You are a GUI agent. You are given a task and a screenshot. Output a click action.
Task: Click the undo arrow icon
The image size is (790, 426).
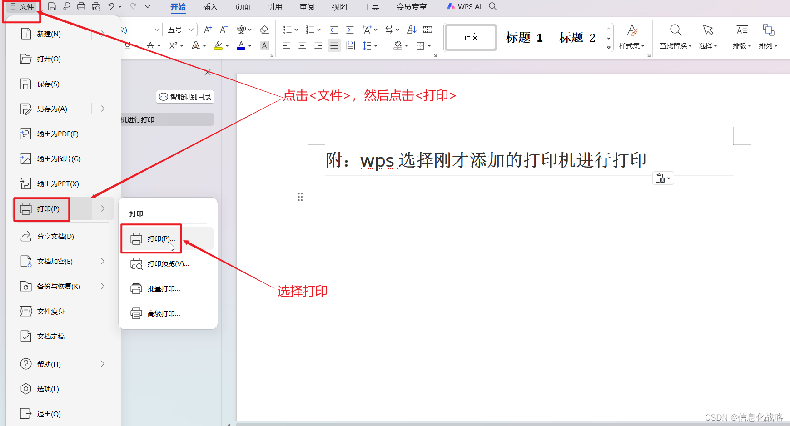click(x=111, y=7)
